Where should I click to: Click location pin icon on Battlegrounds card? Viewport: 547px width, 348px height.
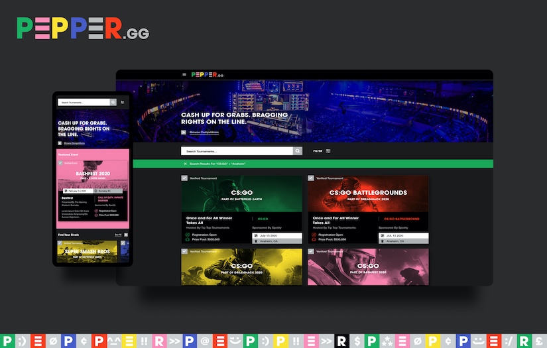pyautogui.click(x=383, y=241)
